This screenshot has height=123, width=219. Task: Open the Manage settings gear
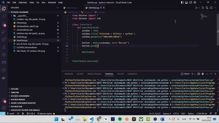point(4,108)
